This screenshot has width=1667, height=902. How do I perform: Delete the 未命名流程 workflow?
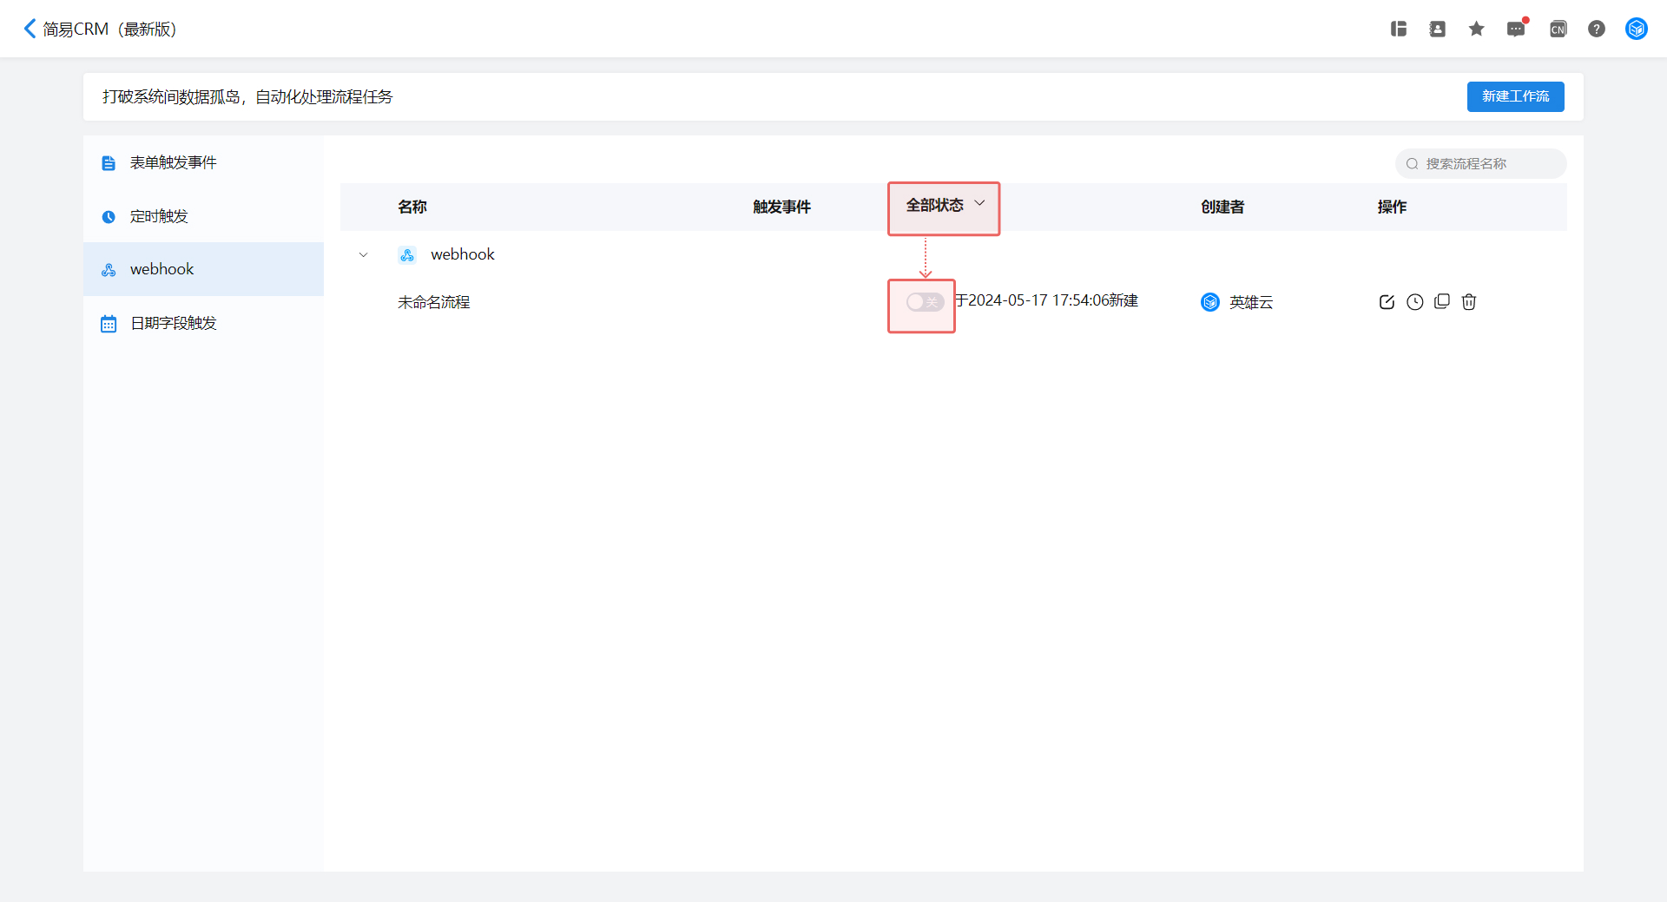(1469, 302)
